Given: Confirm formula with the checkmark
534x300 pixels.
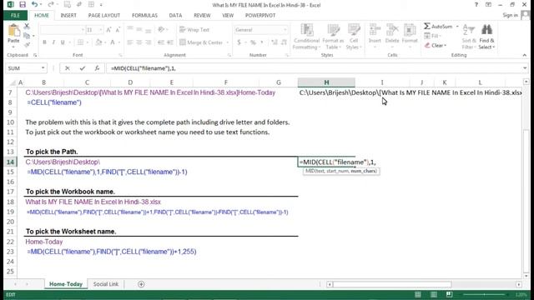Looking at the screenshot, I should coord(82,68).
